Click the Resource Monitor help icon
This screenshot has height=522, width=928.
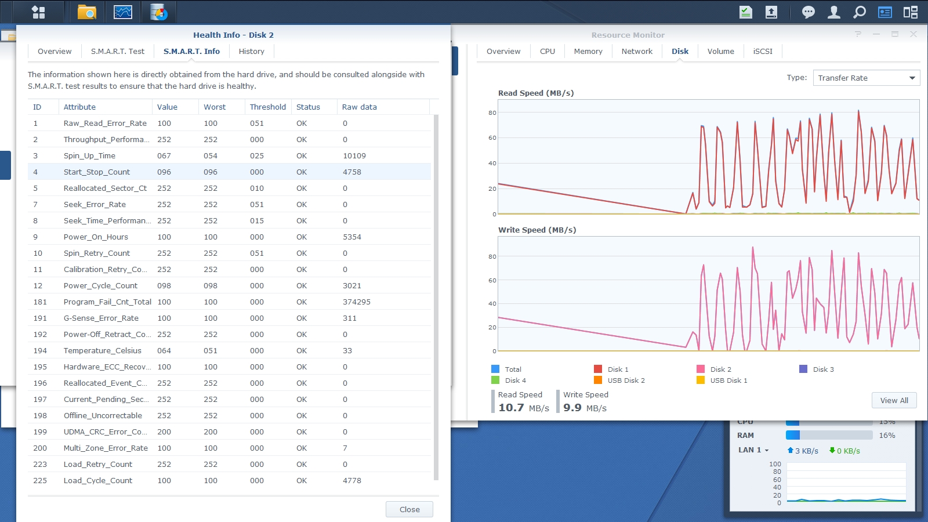coord(858,34)
